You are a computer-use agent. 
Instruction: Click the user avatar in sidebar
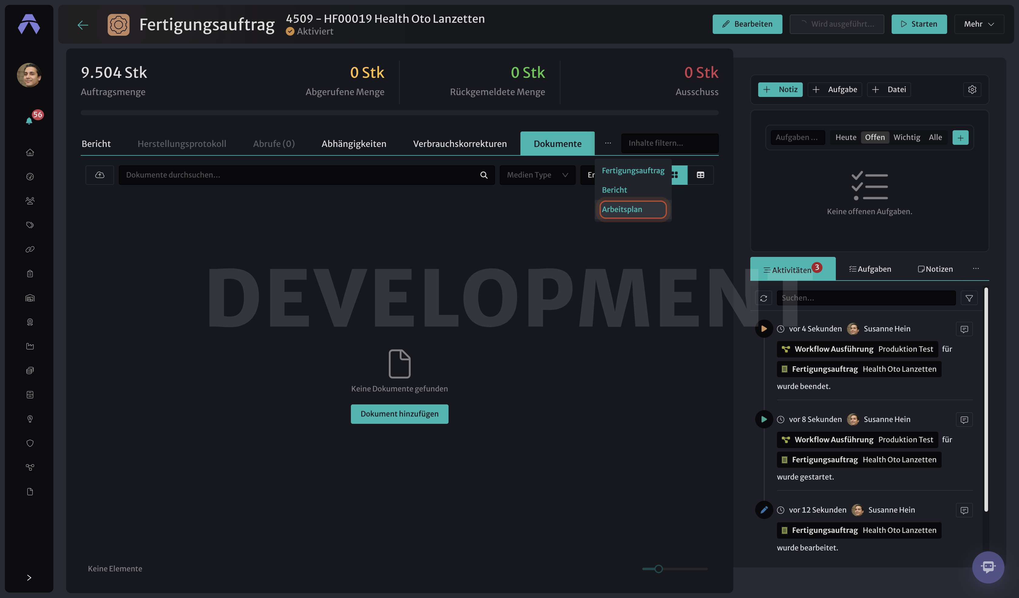(29, 75)
